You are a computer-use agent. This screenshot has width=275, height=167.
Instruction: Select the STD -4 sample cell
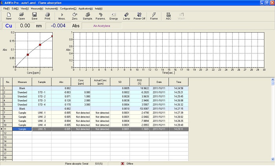pyautogui.click(x=42, y=105)
